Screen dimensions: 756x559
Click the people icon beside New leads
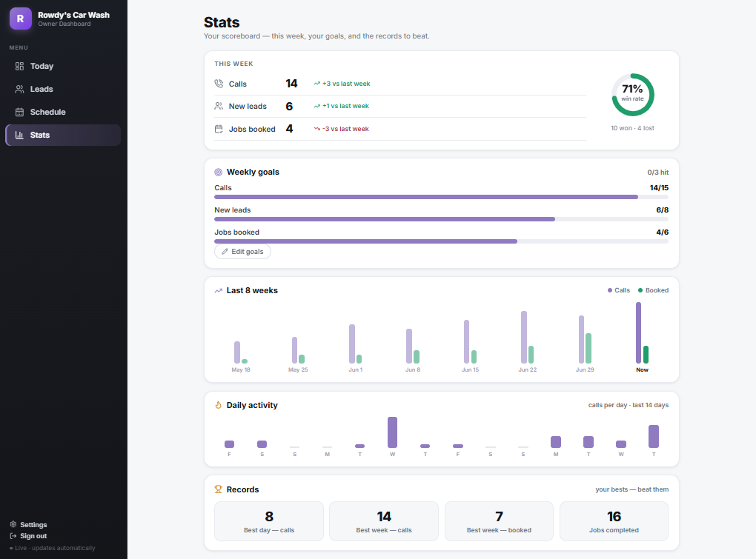pos(219,106)
